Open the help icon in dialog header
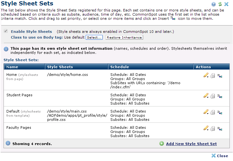This screenshot has height=161, width=233. pos(214,4)
